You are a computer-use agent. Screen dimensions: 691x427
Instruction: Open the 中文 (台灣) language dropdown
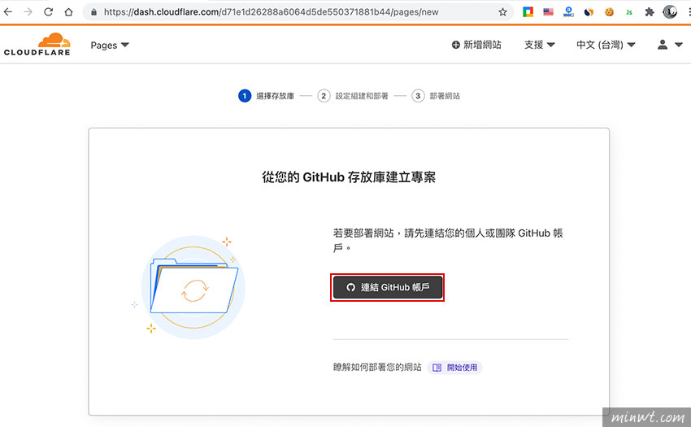click(606, 45)
